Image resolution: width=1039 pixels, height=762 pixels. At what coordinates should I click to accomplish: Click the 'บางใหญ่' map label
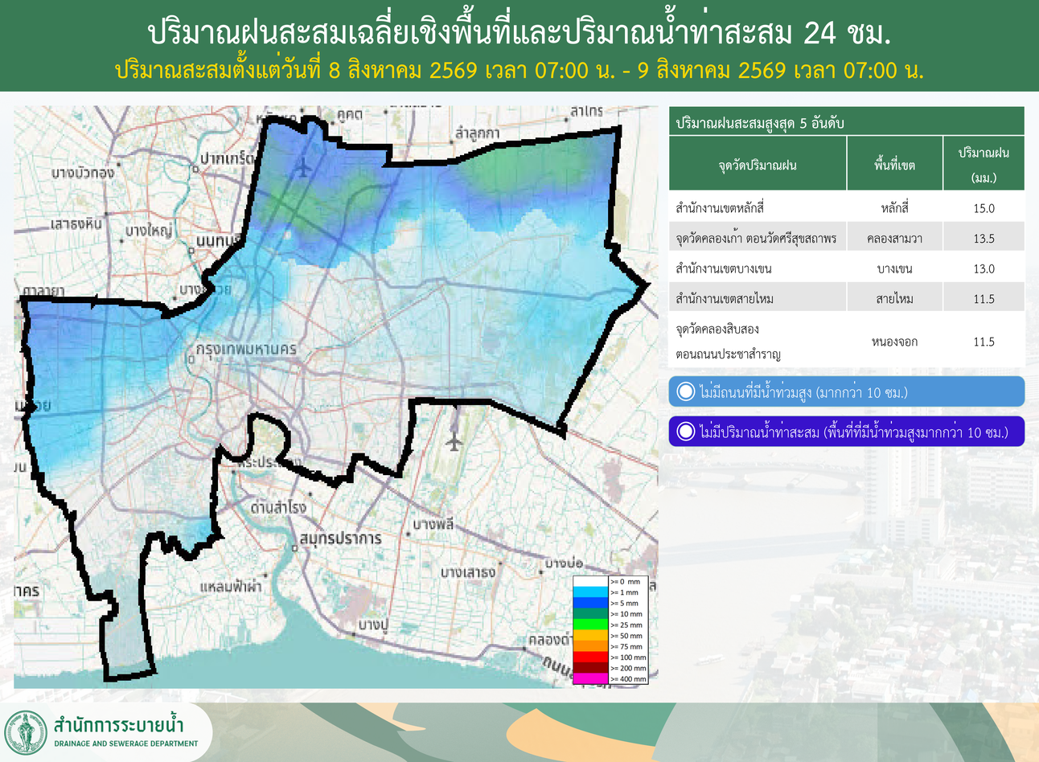pos(149,231)
